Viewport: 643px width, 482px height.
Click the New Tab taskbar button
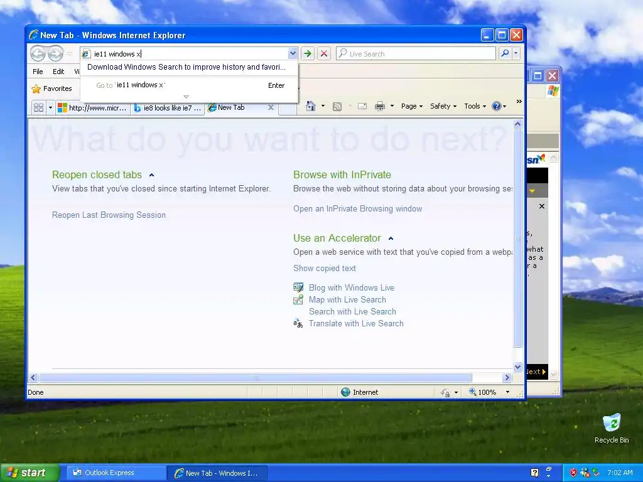(x=217, y=473)
